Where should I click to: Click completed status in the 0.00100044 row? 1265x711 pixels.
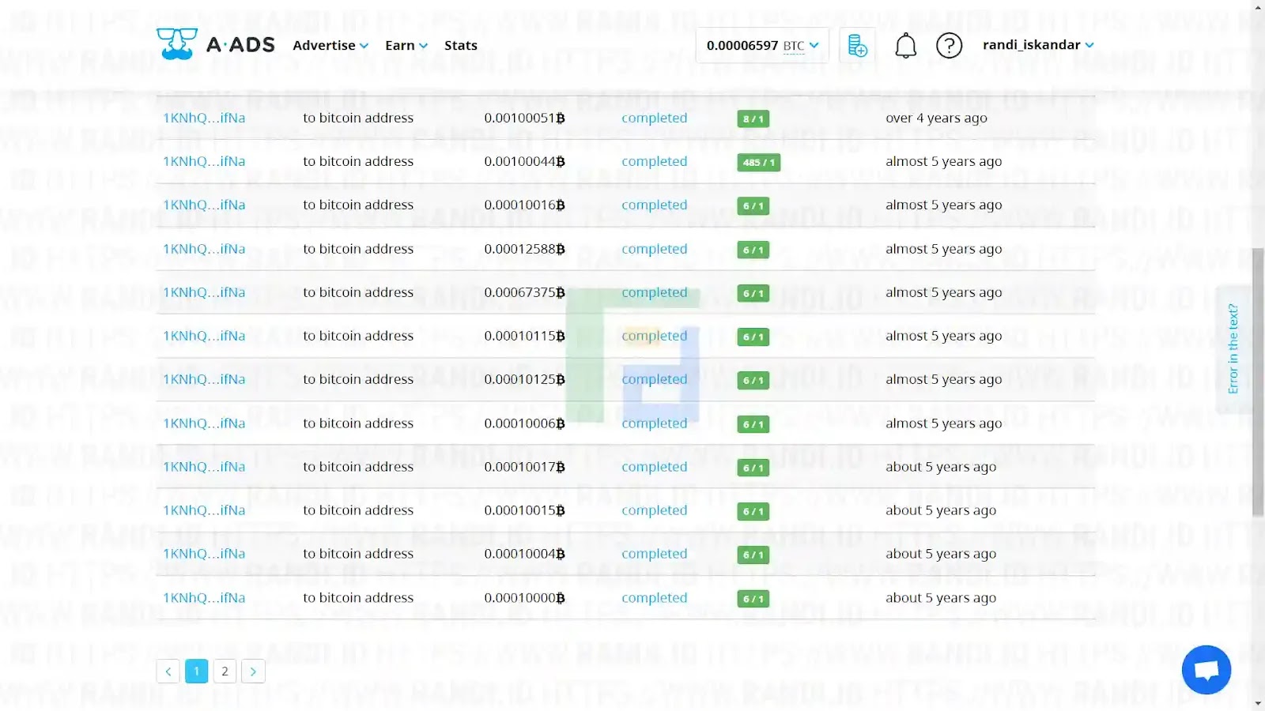(x=655, y=161)
